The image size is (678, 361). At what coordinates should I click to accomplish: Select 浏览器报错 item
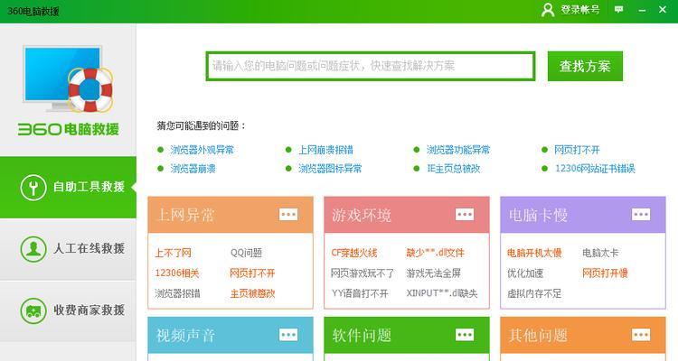[177, 293]
